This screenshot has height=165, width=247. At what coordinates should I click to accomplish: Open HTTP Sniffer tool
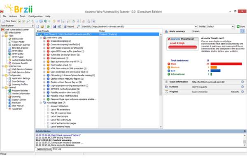click(18, 54)
